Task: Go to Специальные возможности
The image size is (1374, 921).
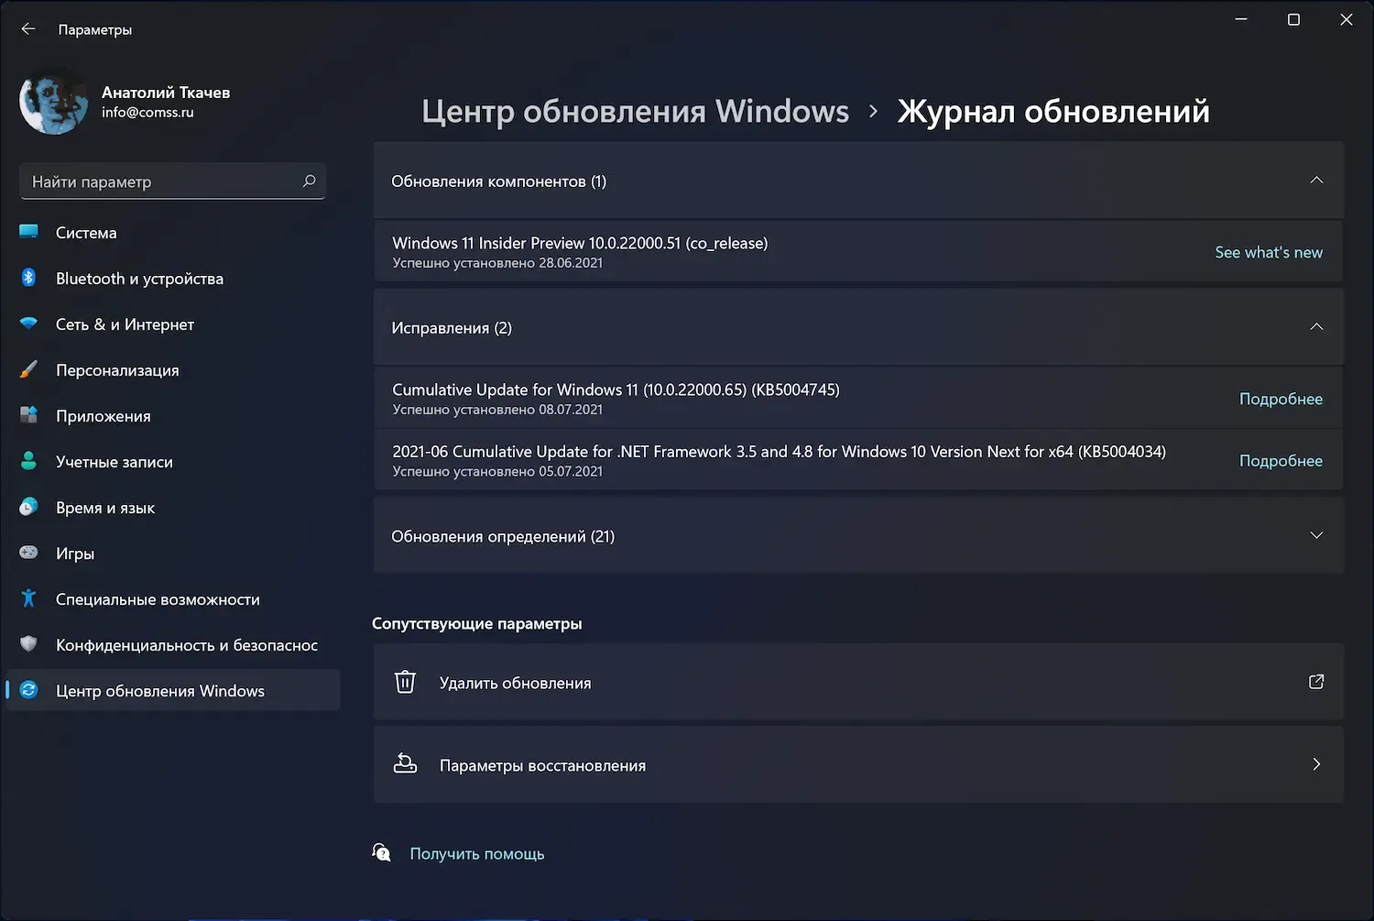Action: click(172, 598)
